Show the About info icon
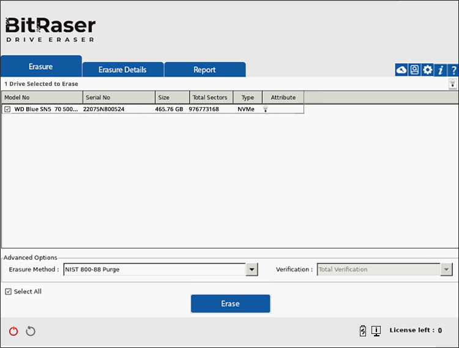The image size is (459, 348). (441, 70)
